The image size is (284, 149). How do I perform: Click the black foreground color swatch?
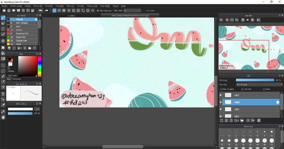9,59
